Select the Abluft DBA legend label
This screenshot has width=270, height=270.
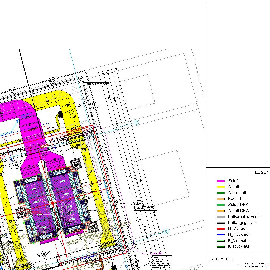pyautogui.click(x=238, y=211)
